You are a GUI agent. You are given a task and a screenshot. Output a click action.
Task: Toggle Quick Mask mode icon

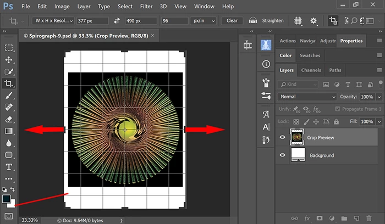[9, 216]
